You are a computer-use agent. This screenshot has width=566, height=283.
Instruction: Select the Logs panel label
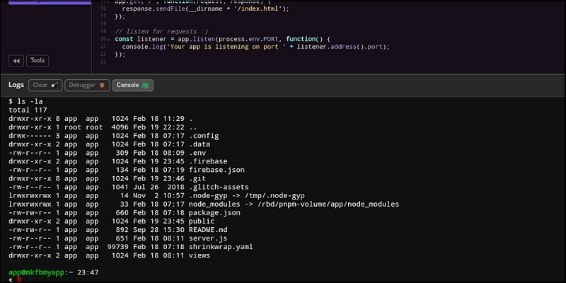click(x=16, y=85)
